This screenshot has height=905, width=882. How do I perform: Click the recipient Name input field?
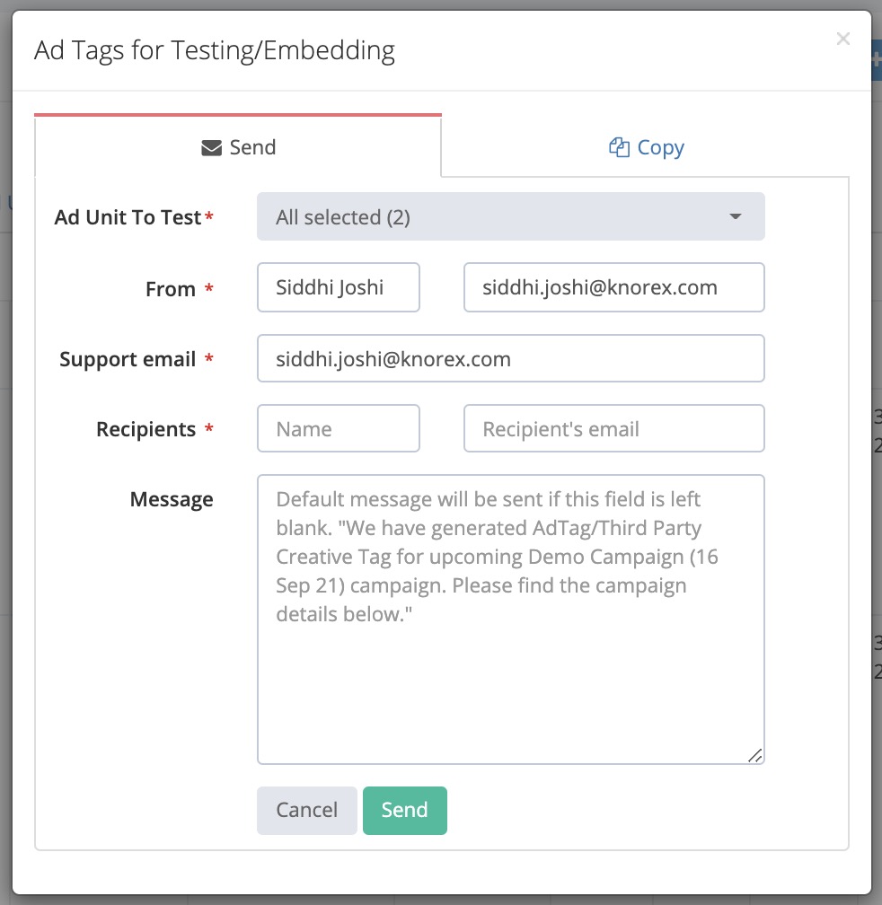click(x=338, y=429)
